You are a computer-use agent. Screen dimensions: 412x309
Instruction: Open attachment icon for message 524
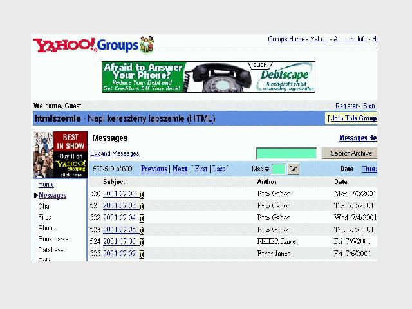(x=142, y=242)
